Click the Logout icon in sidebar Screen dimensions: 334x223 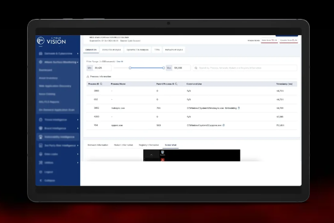click(x=40, y=172)
